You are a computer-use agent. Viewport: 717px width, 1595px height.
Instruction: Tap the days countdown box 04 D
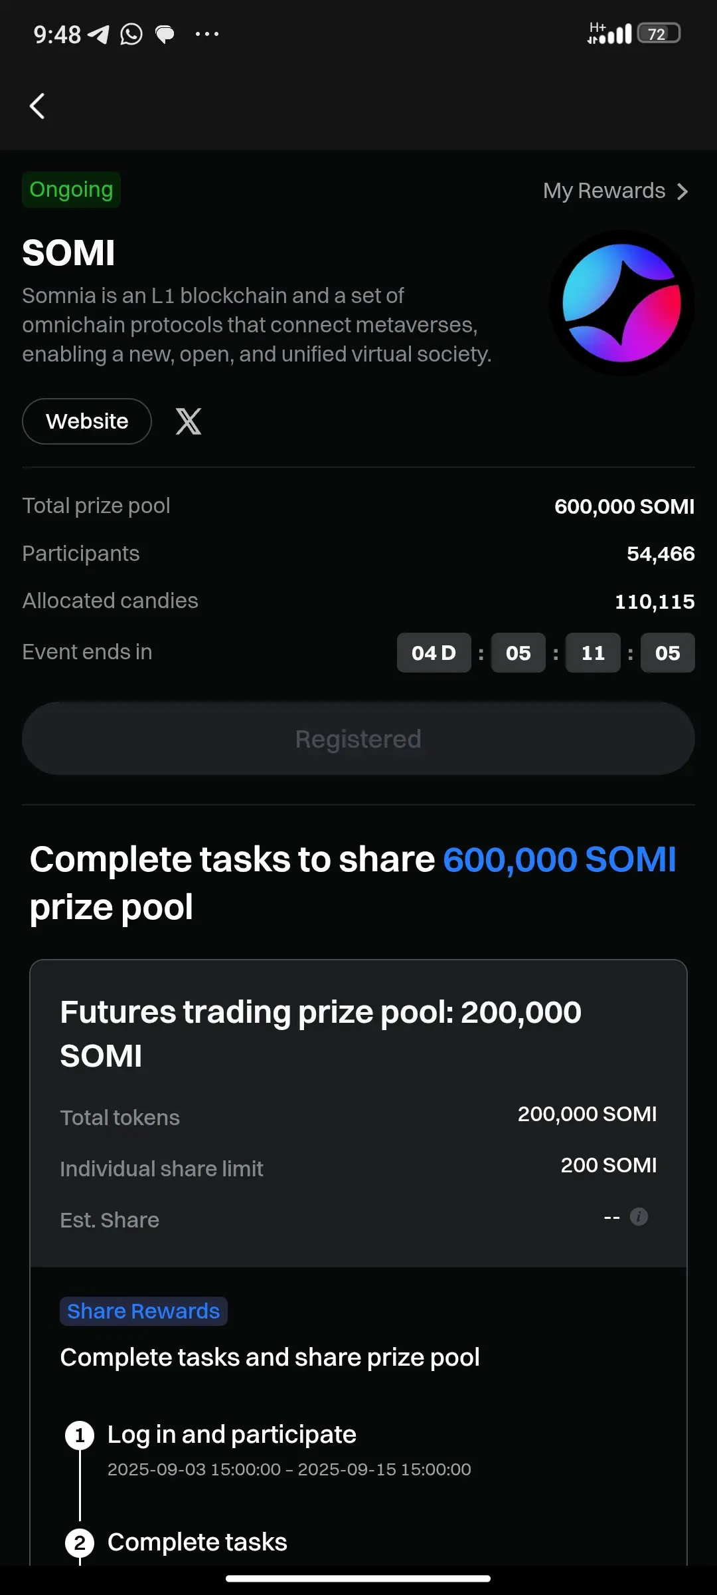(x=434, y=653)
